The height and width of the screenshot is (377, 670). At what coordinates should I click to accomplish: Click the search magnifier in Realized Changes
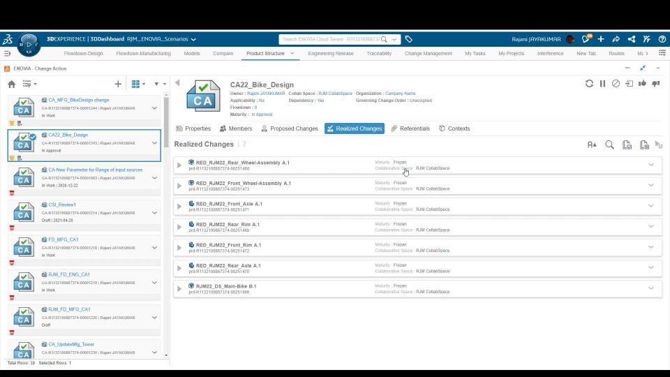610,145
